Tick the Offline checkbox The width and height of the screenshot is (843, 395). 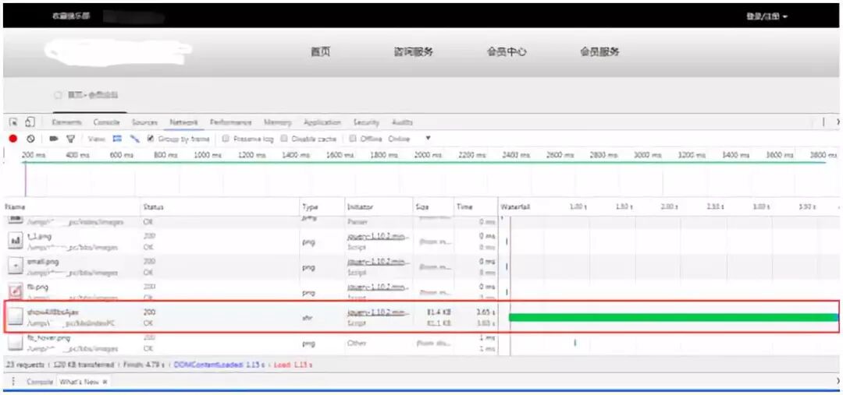pyautogui.click(x=354, y=139)
